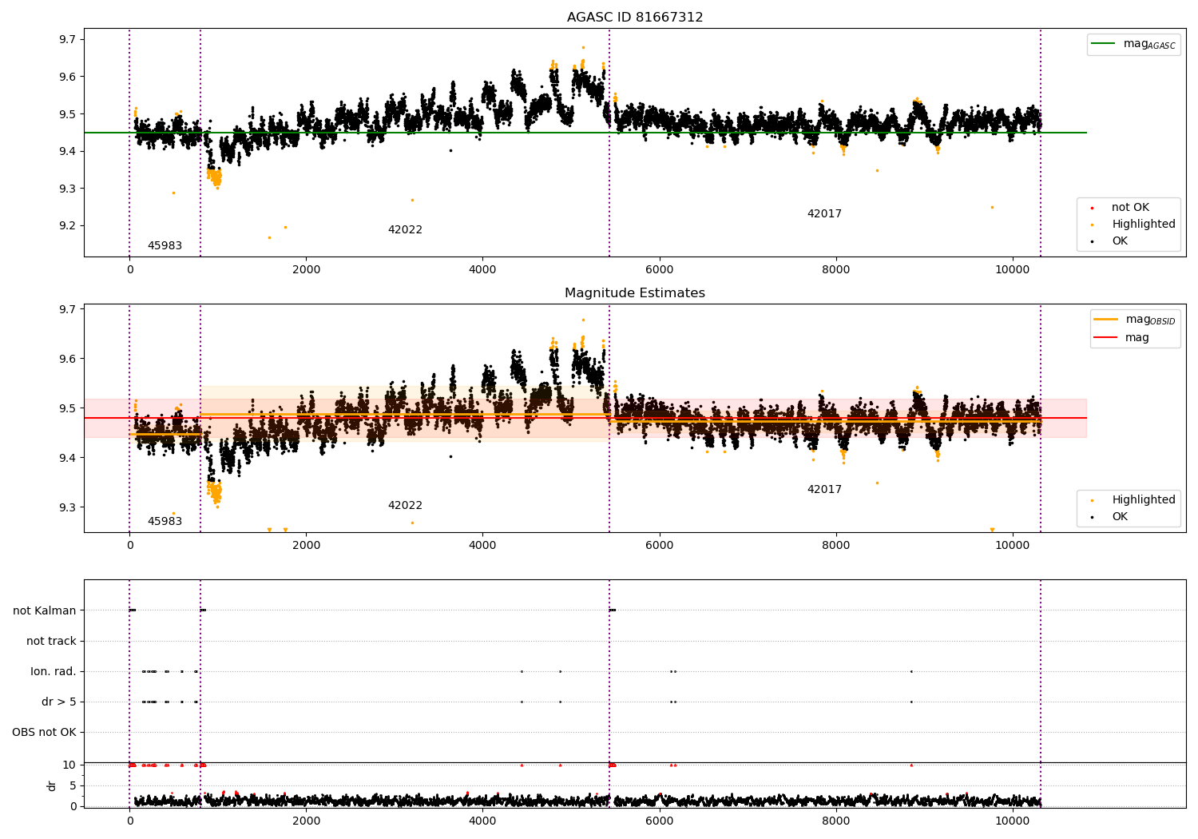
Task: Click the "dr" axis label
Action: tap(52, 785)
